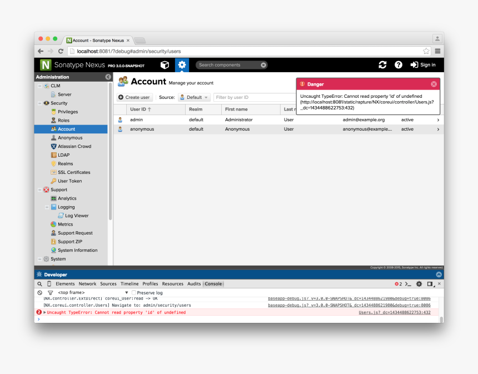Collapse the Support tree node
This screenshot has width=478, height=374.
click(x=39, y=190)
